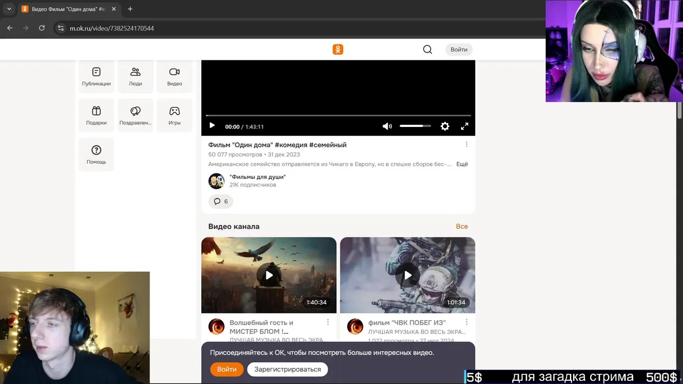Reload the browser page

click(x=42, y=28)
